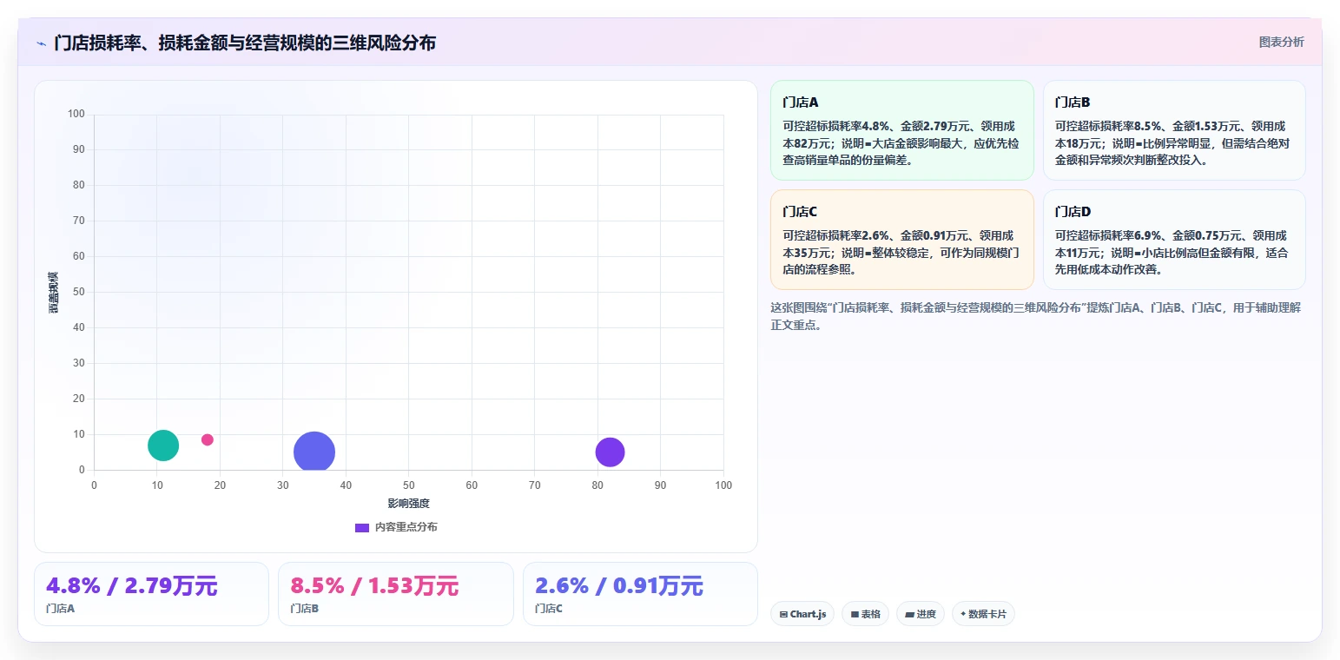Select the 8.5% / 1.53万元 stat card
The image size is (1340, 660).
pos(396,594)
